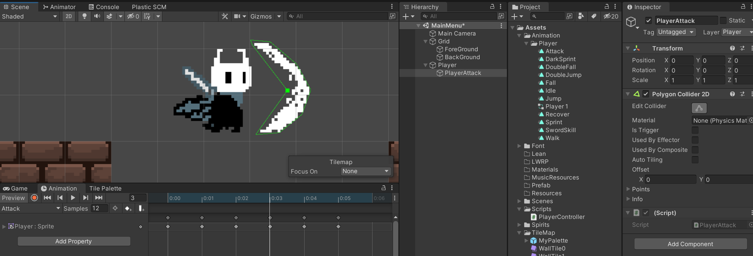
Task: Open component editor tools wrench icon
Action: 225,16
